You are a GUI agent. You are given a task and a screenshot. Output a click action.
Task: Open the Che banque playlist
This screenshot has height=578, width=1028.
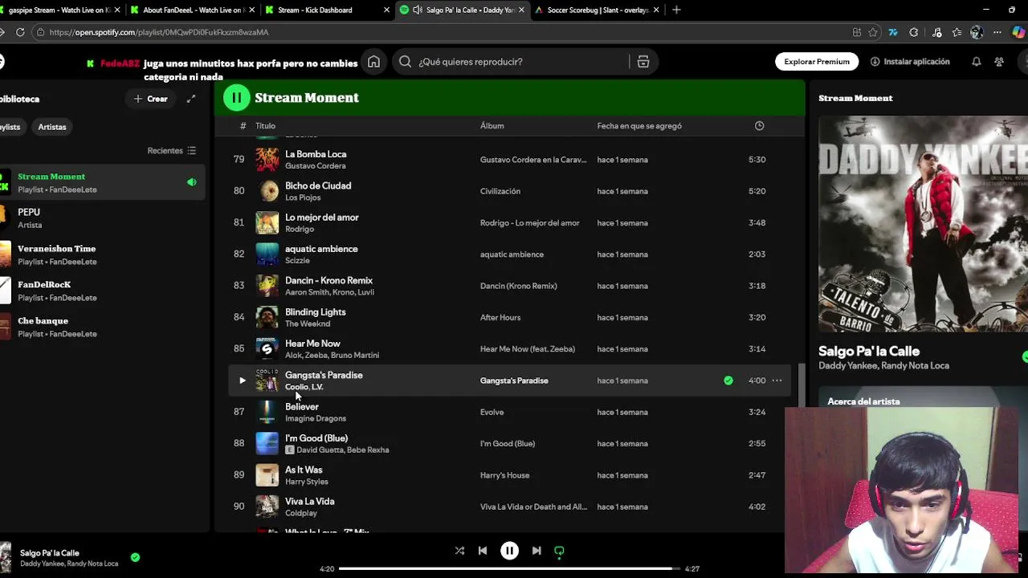click(x=103, y=327)
